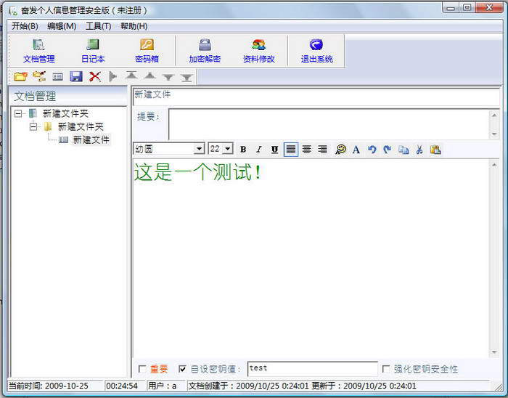Click the key value field containing test

coord(313,368)
